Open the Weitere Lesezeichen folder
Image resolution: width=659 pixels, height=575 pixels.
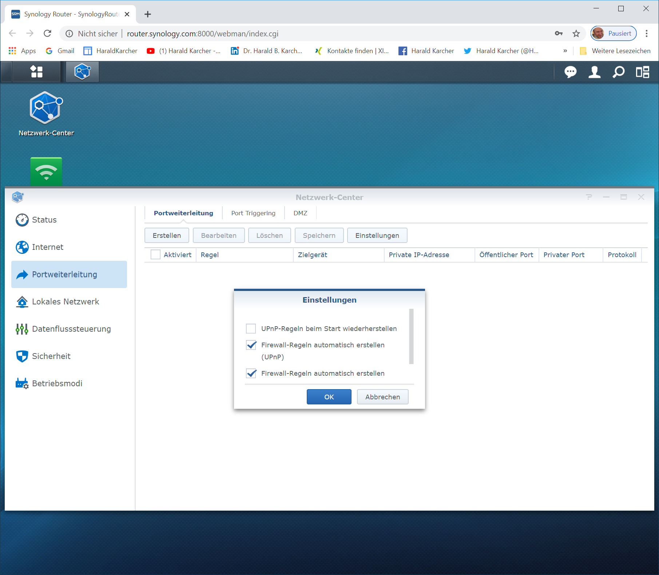click(x=615, y=51)
